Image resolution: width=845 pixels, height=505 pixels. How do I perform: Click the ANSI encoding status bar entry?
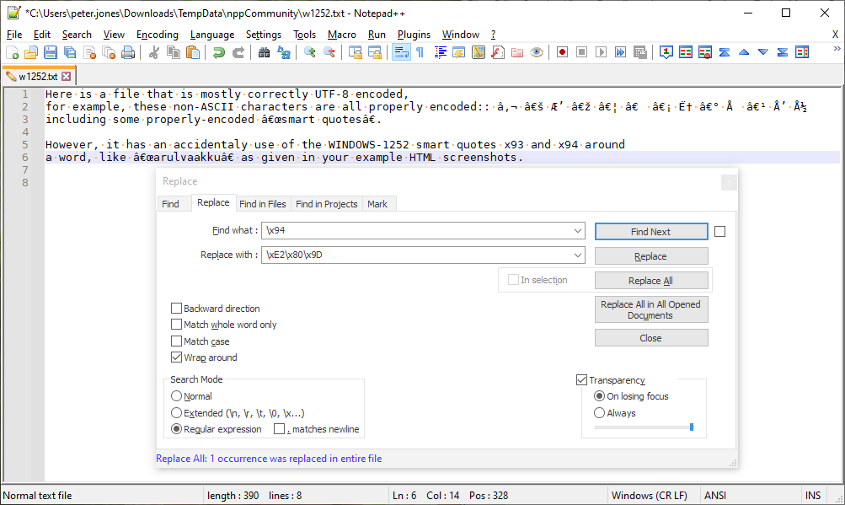(715, 495)
